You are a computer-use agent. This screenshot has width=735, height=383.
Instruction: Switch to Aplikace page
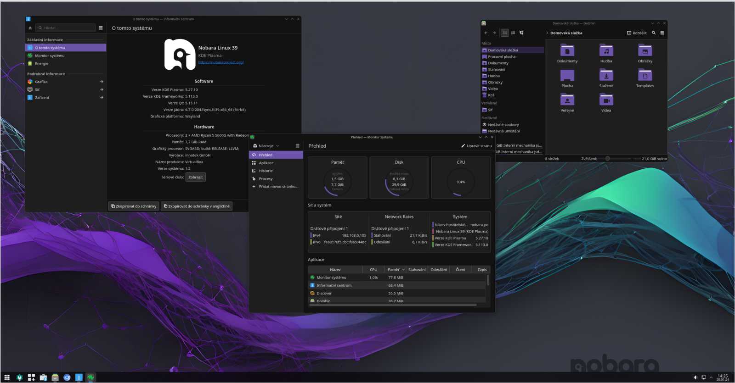click(276, 163)
